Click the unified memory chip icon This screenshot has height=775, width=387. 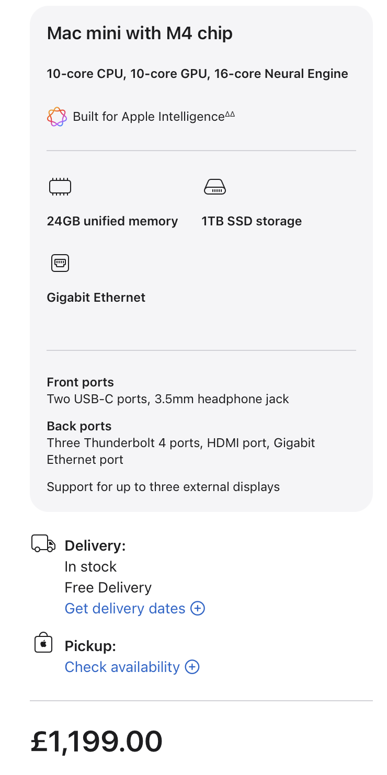[60, 187]
